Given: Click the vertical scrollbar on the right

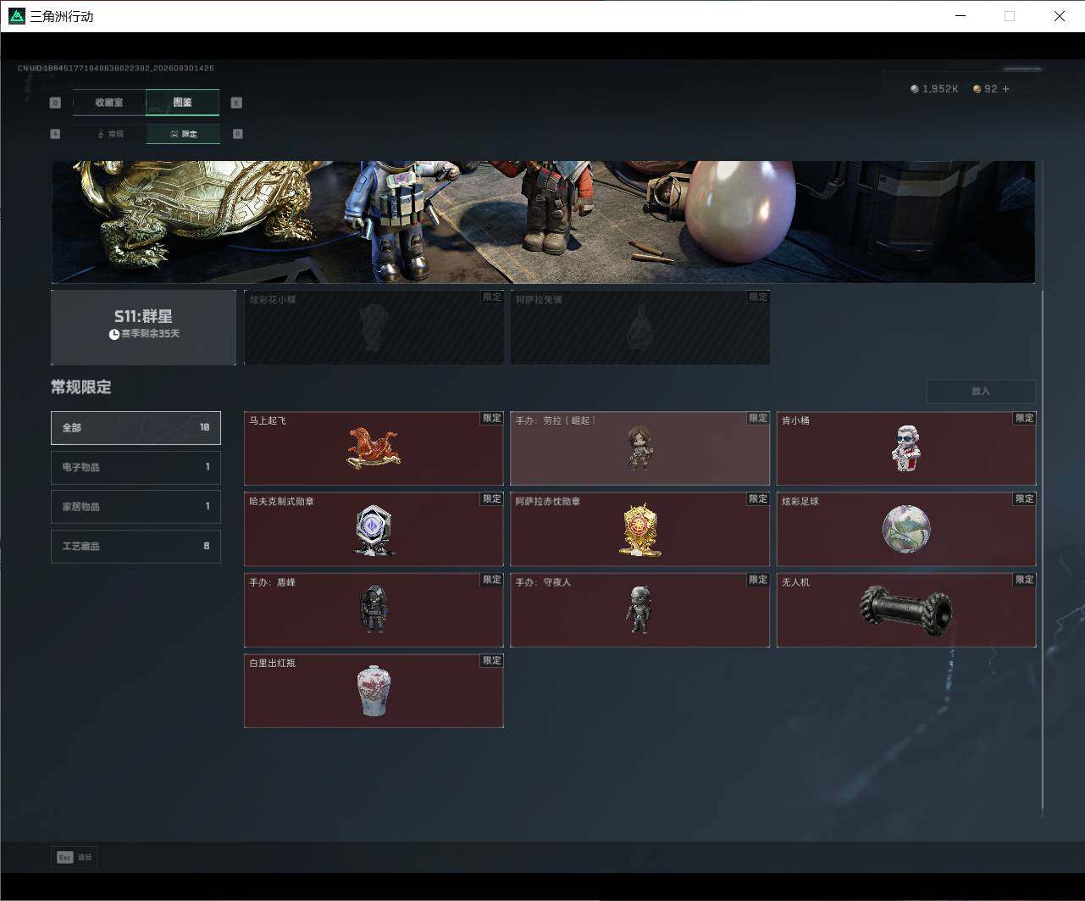Looking at the screenshot, I should tap(1043, 551).
